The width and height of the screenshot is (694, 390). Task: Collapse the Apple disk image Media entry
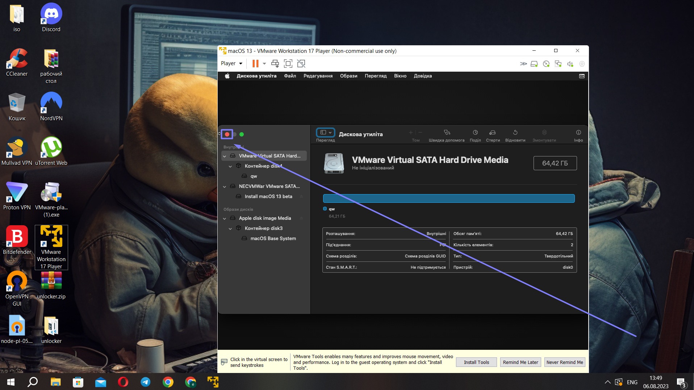click(x=225, y=218)
